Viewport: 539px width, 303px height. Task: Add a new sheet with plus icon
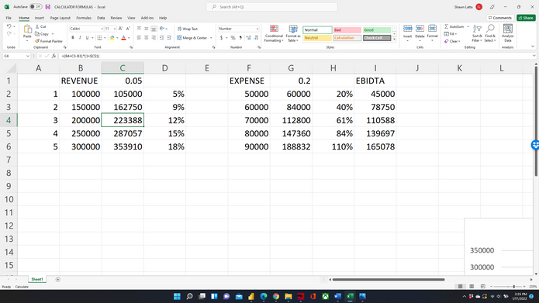click(57, 279)
